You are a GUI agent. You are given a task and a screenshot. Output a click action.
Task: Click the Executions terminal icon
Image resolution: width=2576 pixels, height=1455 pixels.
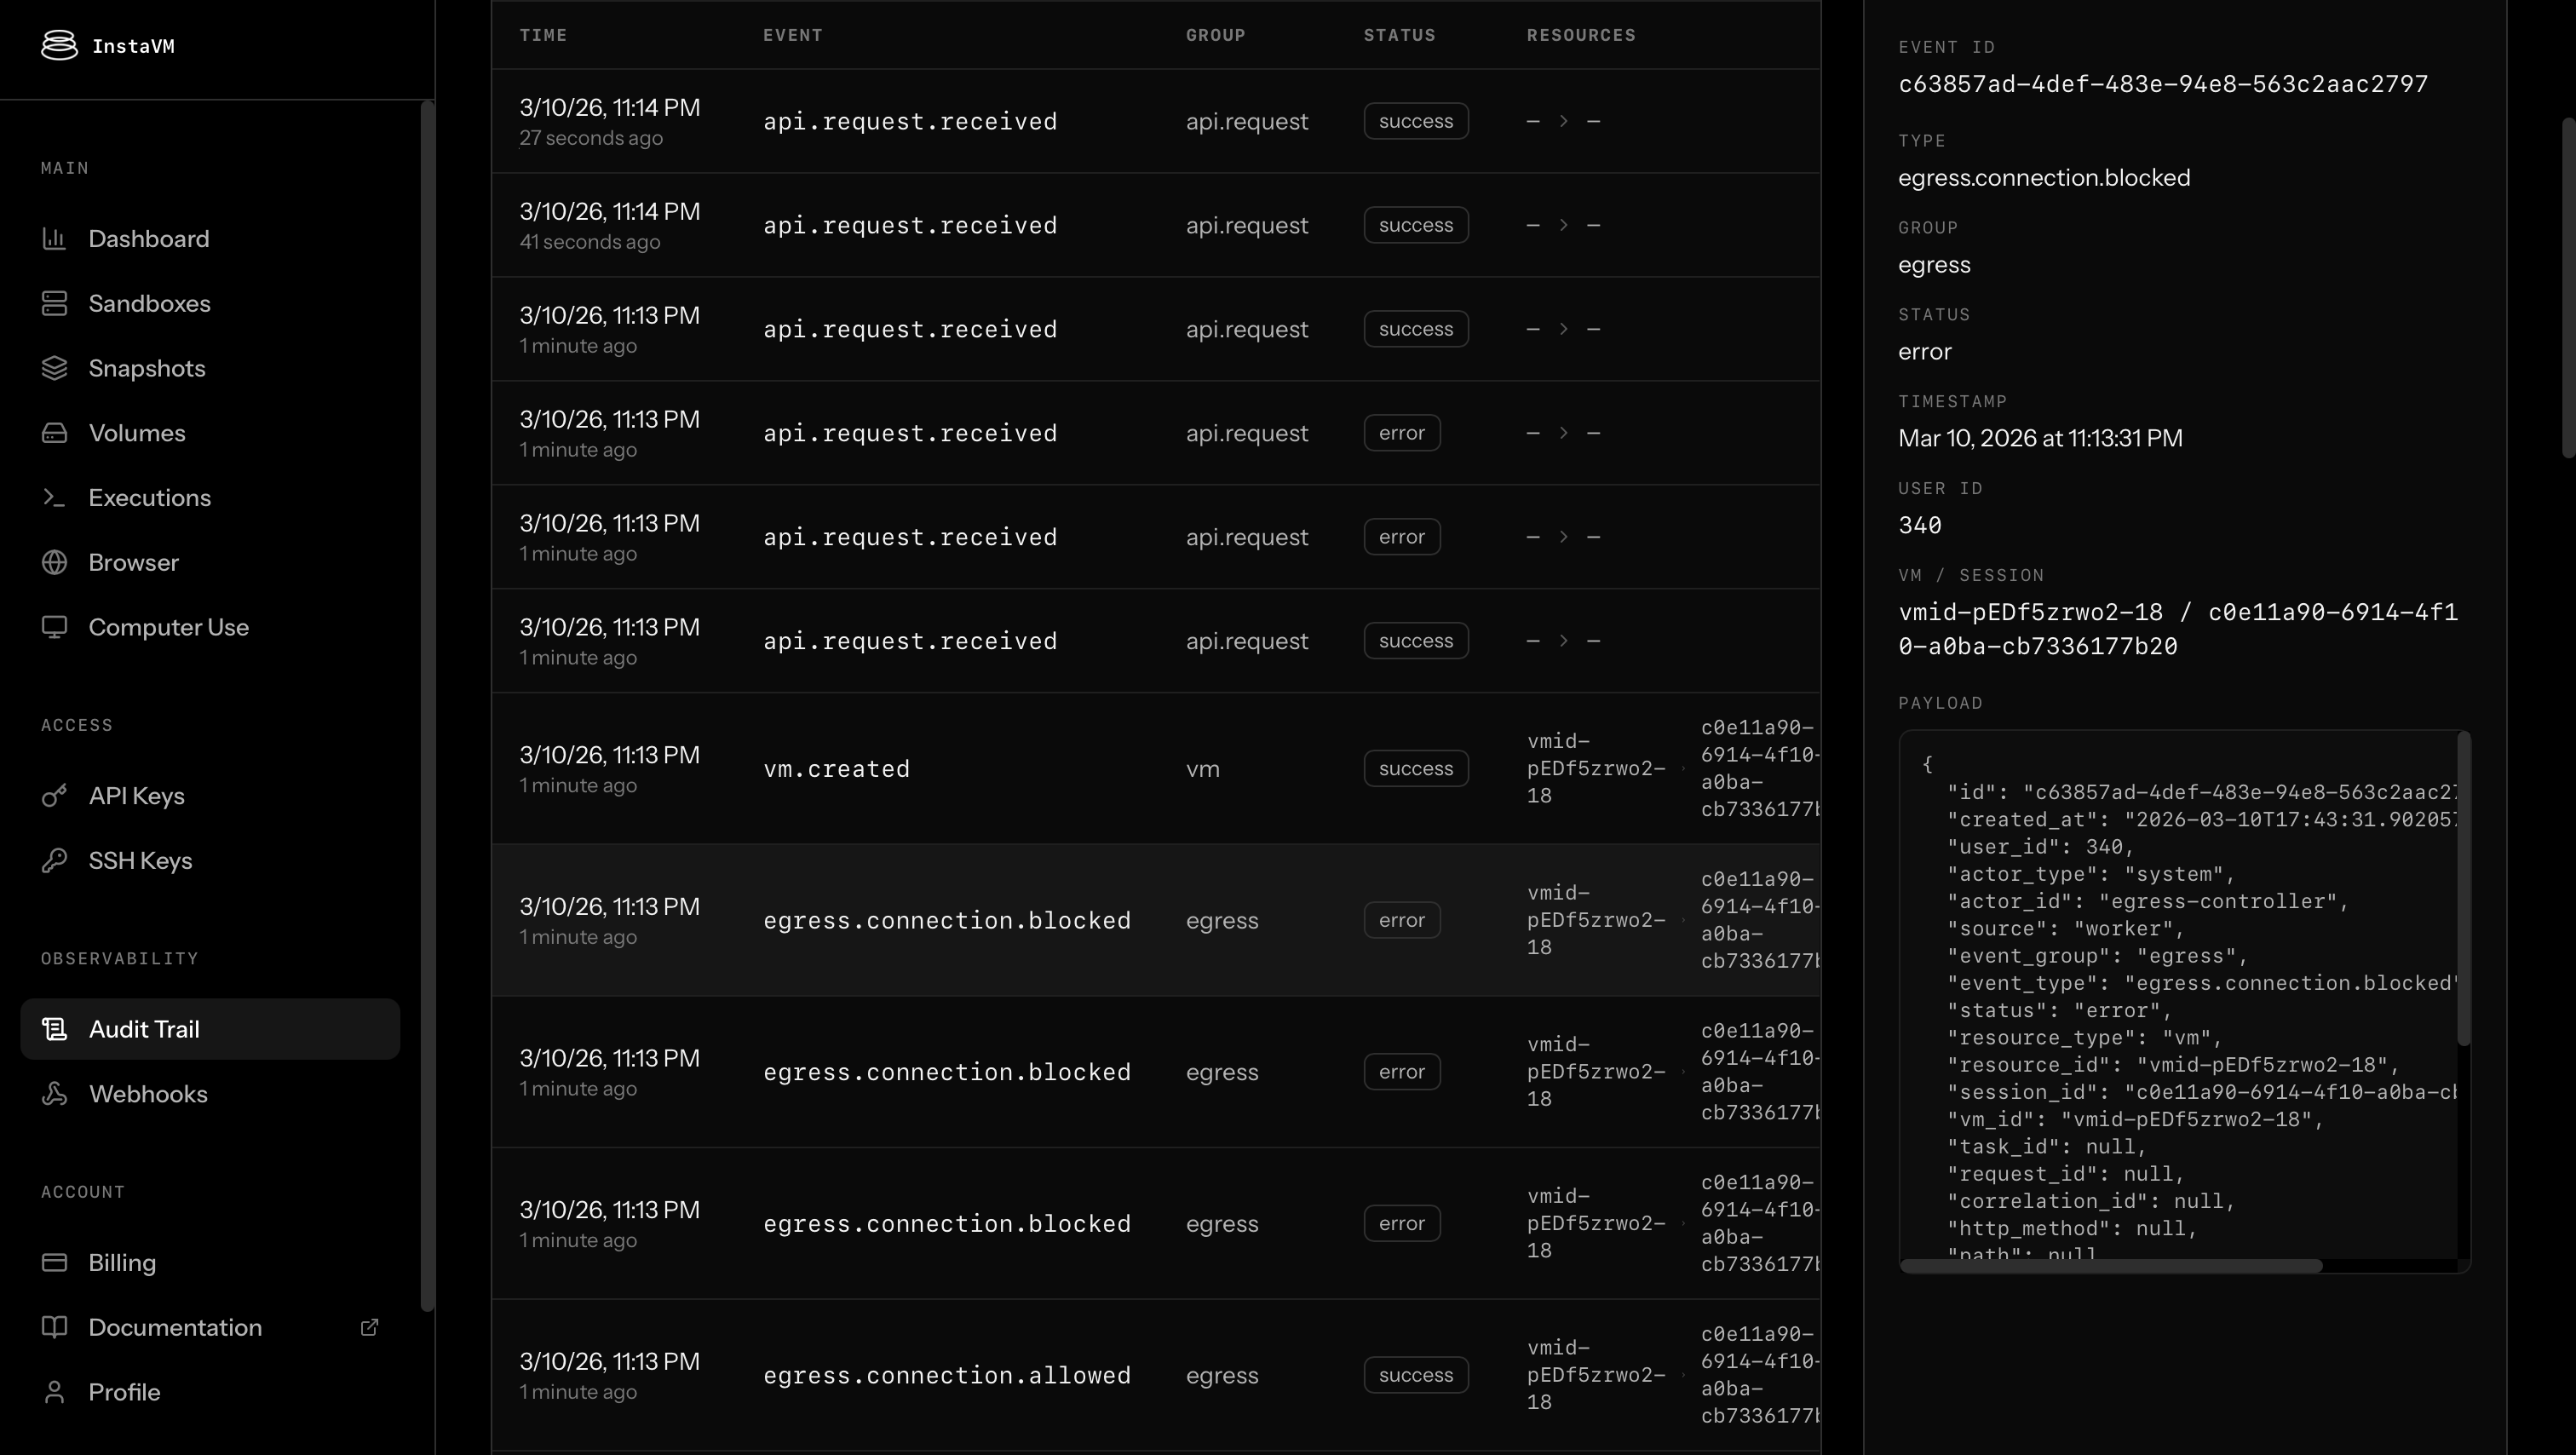[x=54, y=497]
